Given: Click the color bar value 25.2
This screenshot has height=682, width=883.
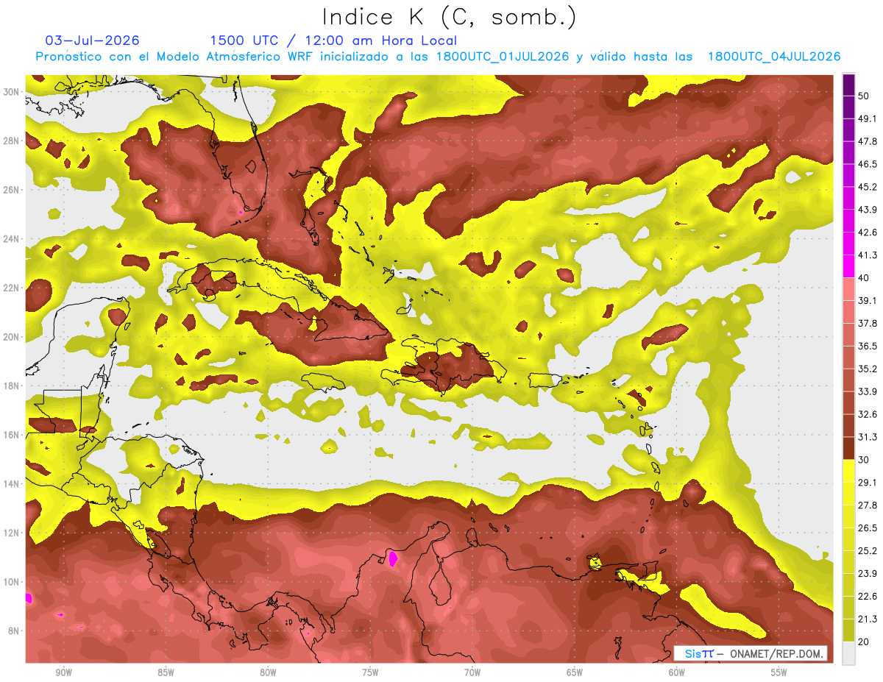Looking at the screenshot, I should [x=868, y=550].
